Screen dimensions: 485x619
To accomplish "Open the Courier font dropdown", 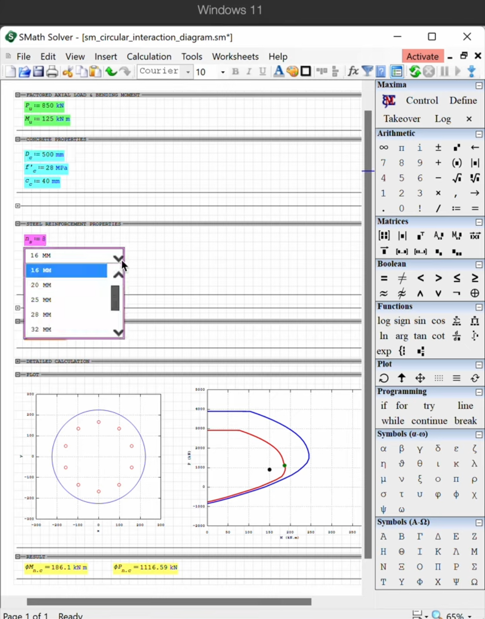I will pos(188,72).
